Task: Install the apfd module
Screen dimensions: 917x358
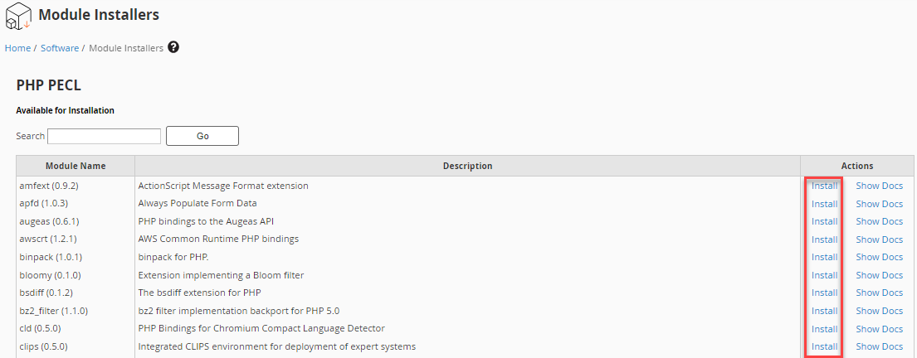Action: tap(824, 203)
